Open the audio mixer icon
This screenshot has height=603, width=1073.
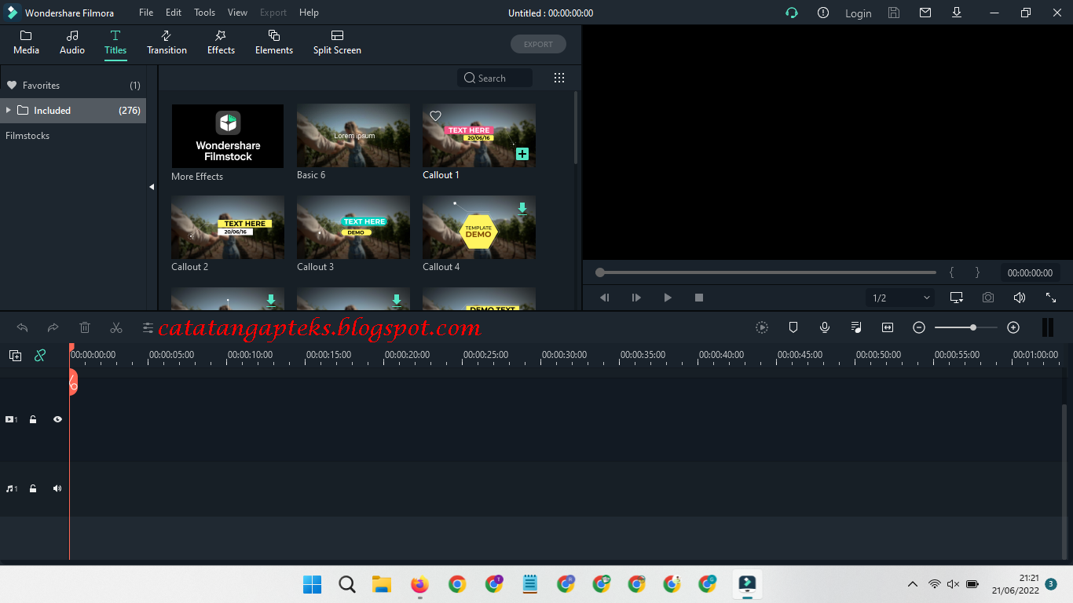click(856, 327)
